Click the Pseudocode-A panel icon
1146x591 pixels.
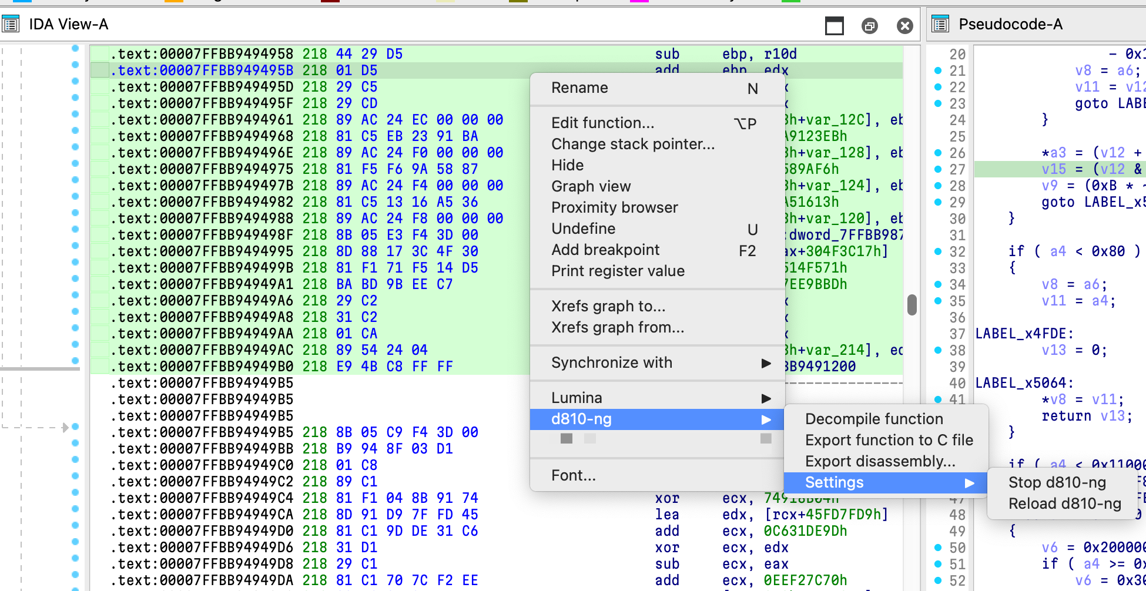[x=941, y=24]
